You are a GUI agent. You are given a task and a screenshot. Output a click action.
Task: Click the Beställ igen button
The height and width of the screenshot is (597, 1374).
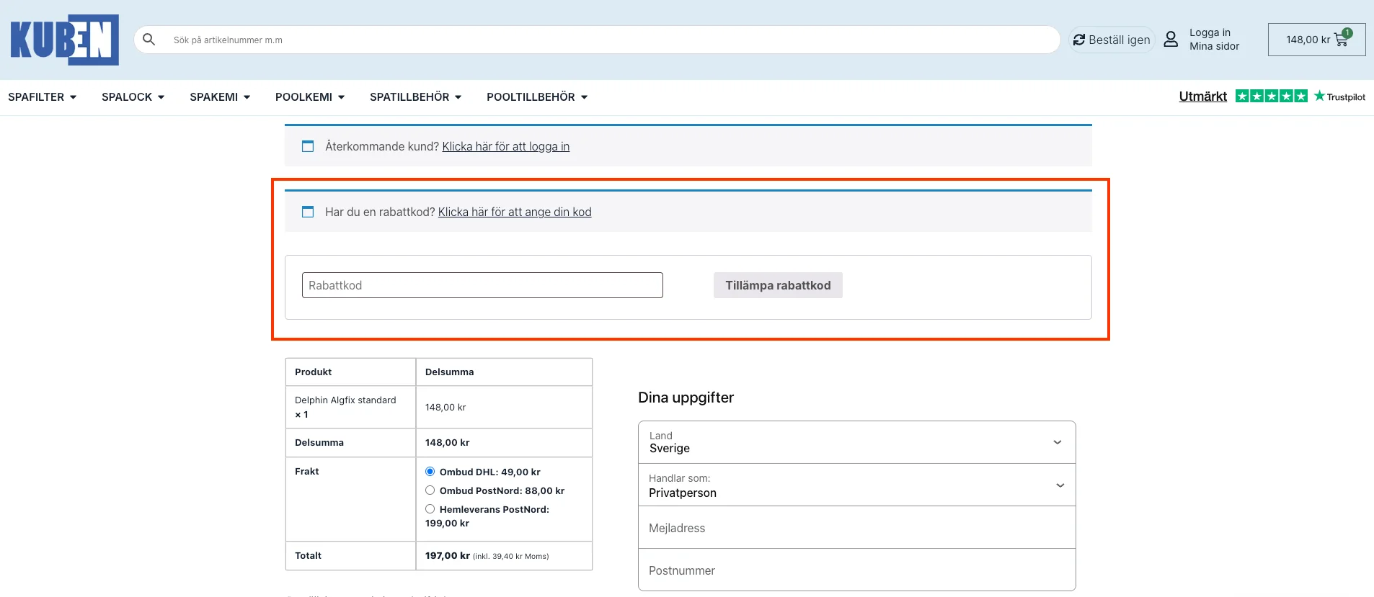[x=1112, y=40]
